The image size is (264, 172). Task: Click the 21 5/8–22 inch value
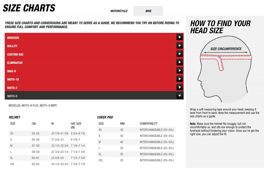57,140
